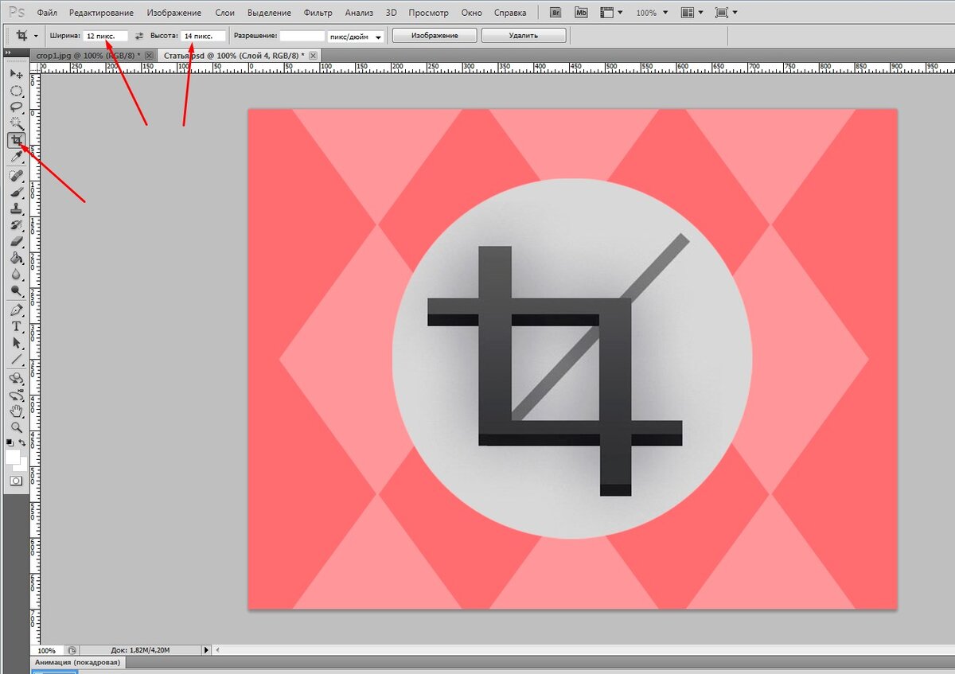Open the Изображение menu
The height and width of the screenshot is (674, 955).
point(173,14)
